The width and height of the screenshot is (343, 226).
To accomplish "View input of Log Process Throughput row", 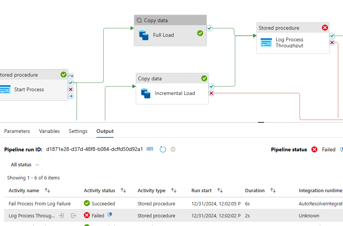I will coord(61,215).
